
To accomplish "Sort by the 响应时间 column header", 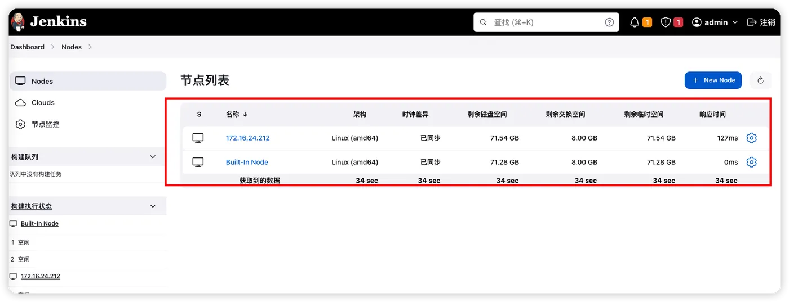I will click(x=713, y=115).
